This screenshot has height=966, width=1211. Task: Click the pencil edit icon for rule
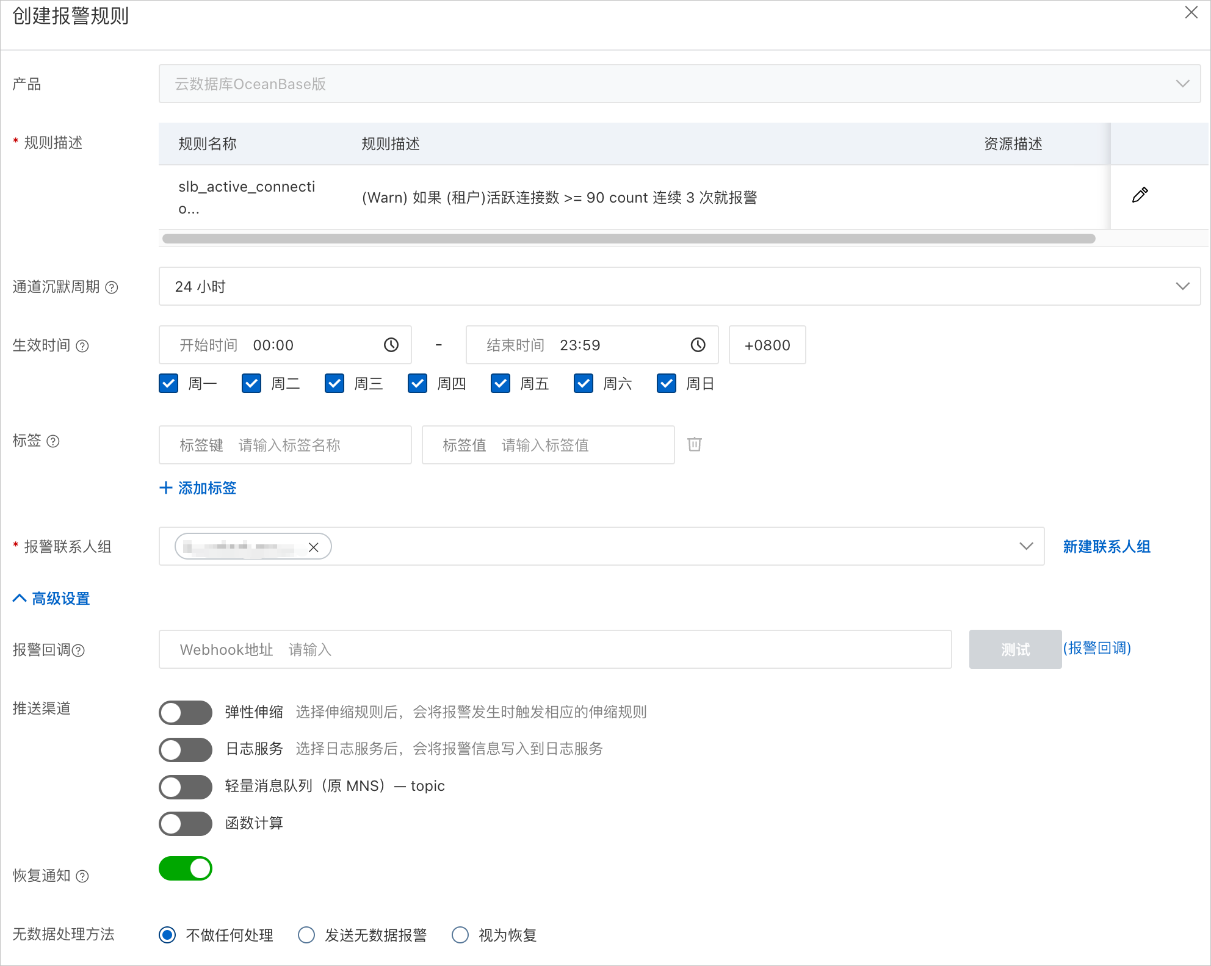(1140, 195)
